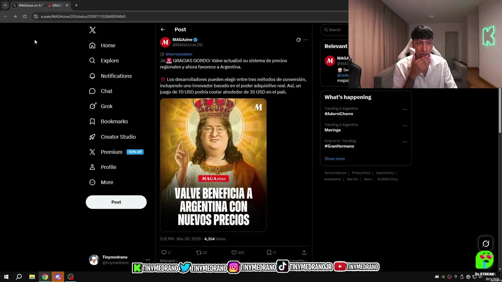502x282 pixels.
Task: Open Accessibility footer link
Action: 333,179
